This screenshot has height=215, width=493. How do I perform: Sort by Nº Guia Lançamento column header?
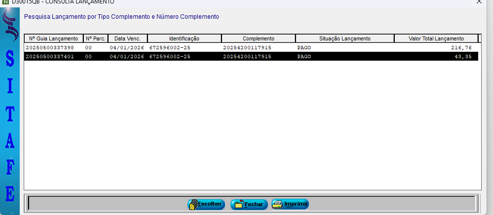[53, 38]
